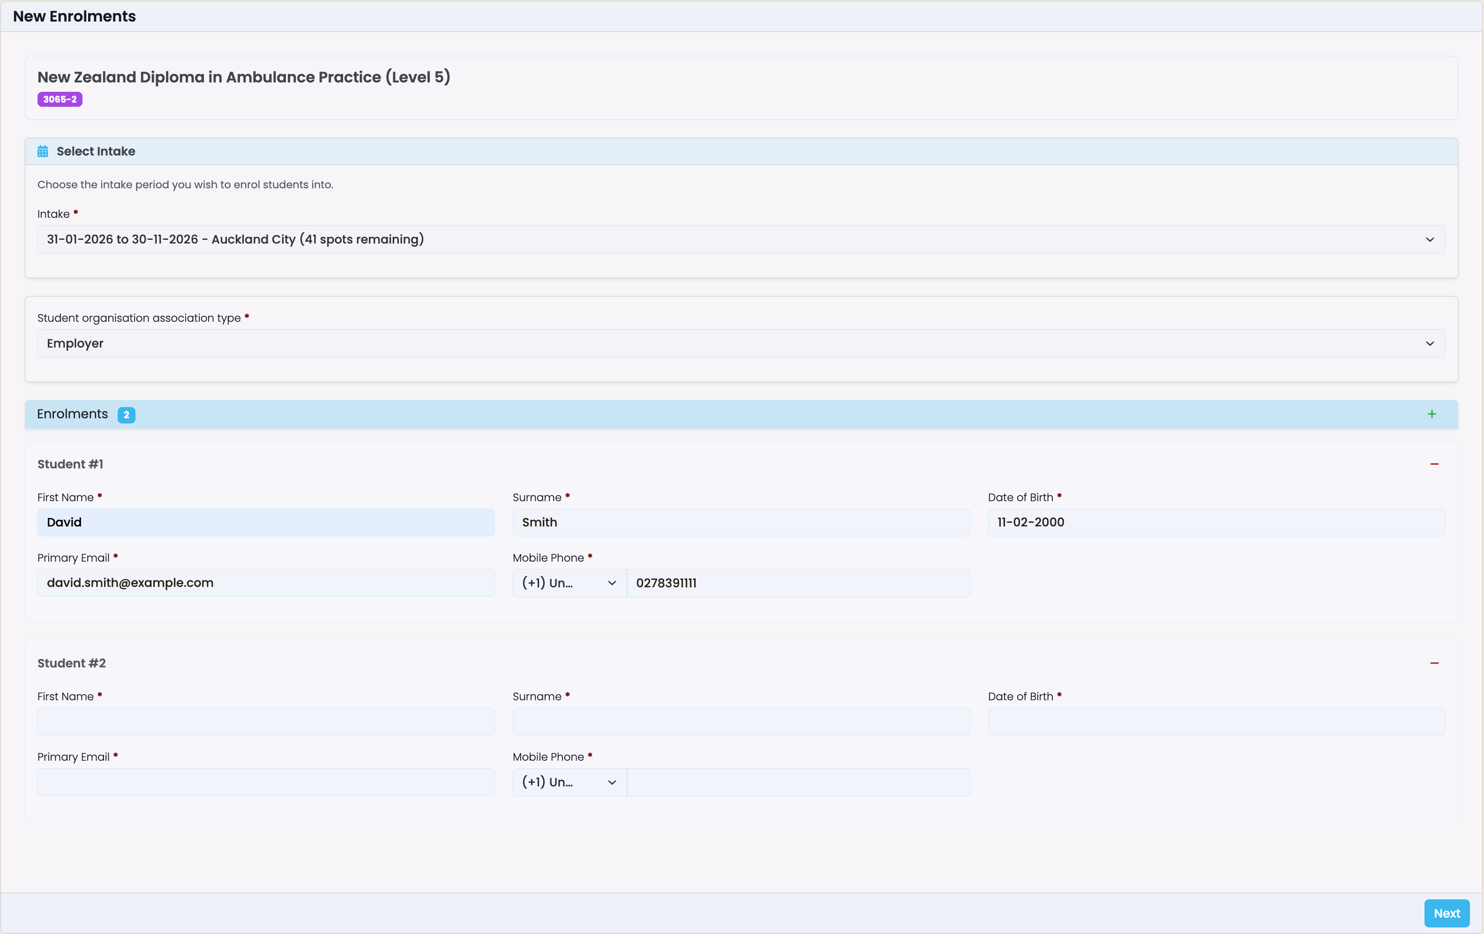The image size is (1484, 934).
Task: Open the Intake period dropdown
Action: (x=741, y=239)
